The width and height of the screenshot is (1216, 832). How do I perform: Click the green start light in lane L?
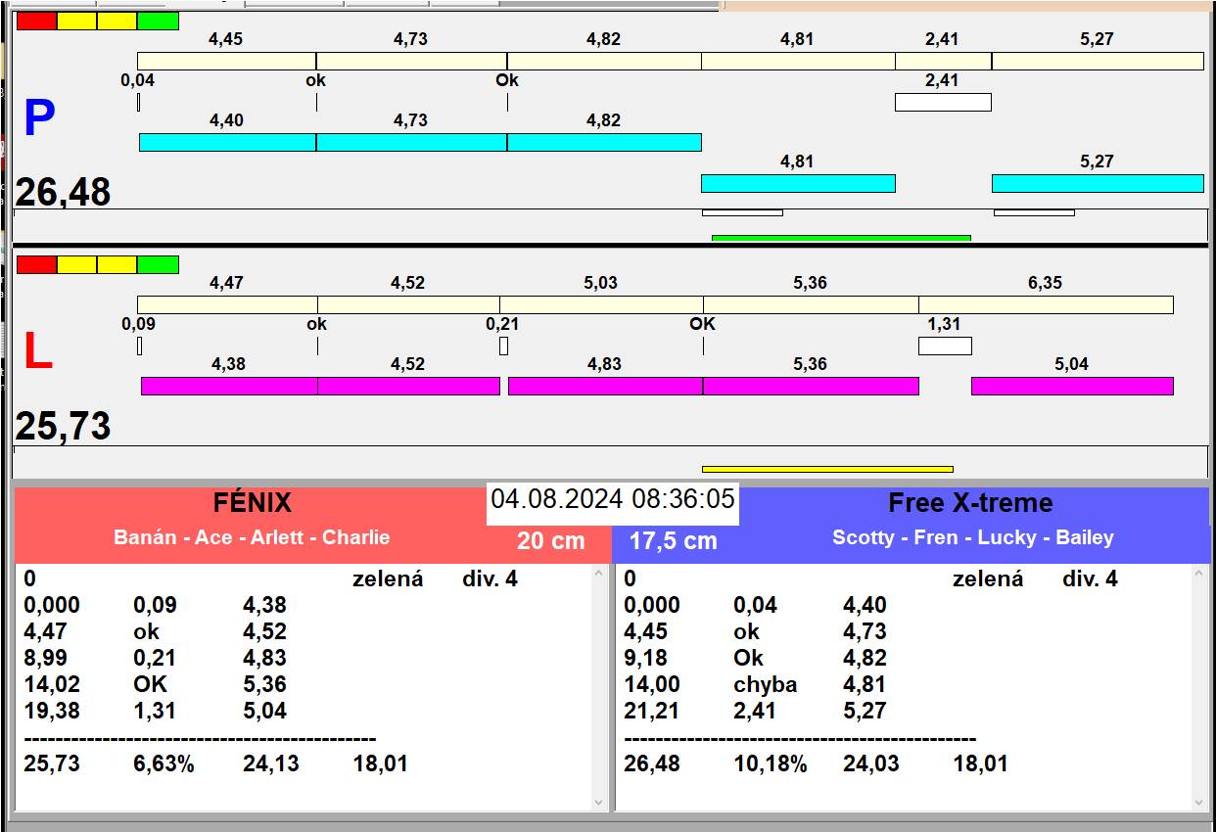tap(158, 264)
